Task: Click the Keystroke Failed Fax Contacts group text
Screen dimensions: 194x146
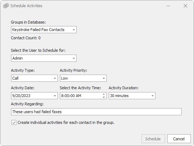Action: [x=38, y=30]
